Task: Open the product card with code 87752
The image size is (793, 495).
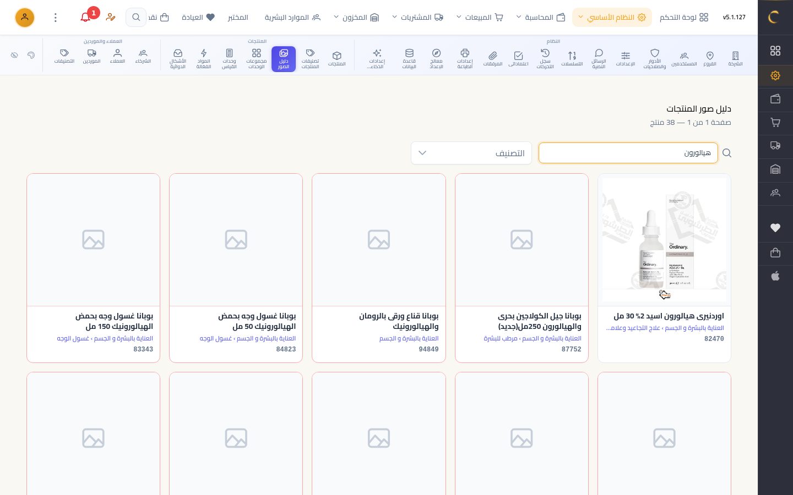Action: pos(522,268)
